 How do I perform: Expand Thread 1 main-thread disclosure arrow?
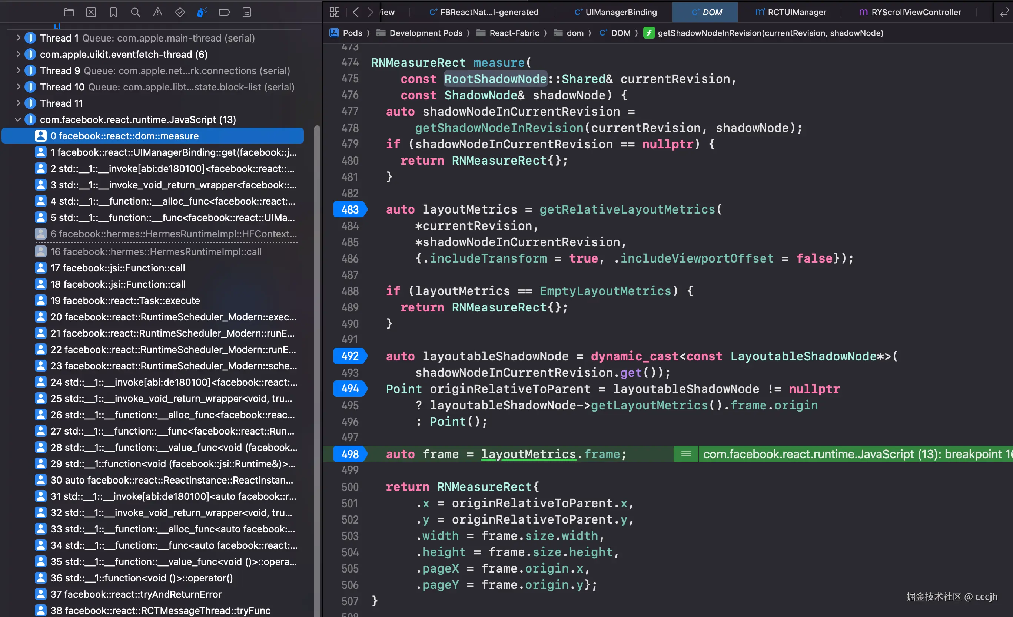(18, 38)
